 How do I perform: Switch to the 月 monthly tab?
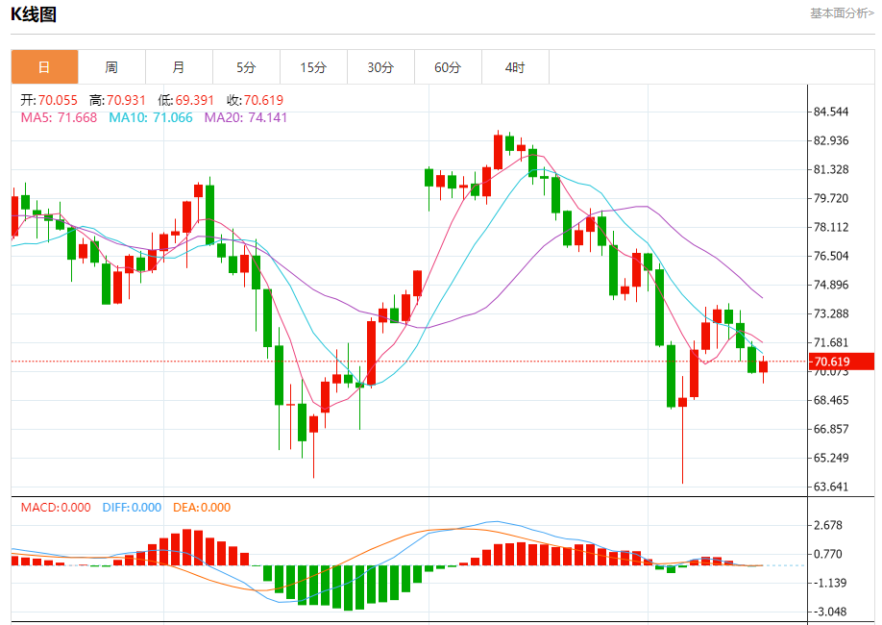coord(179,67)
